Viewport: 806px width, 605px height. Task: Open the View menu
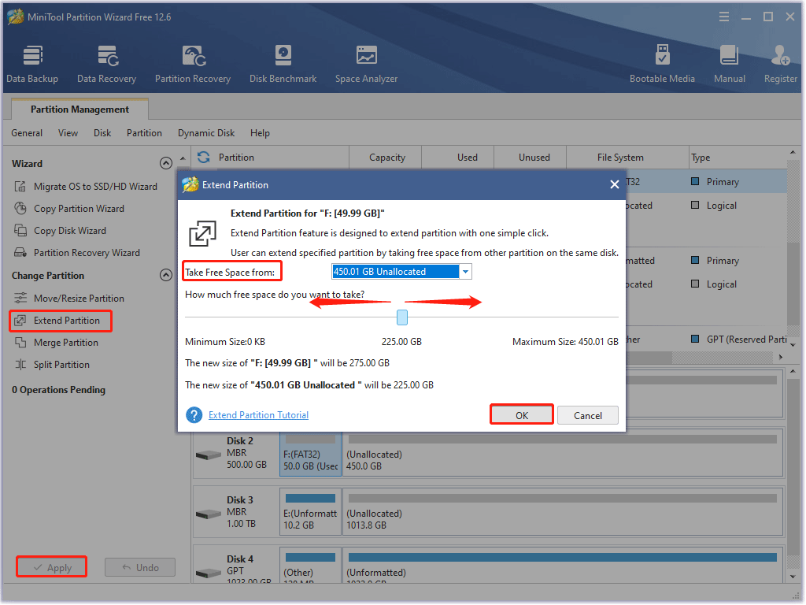68,132
